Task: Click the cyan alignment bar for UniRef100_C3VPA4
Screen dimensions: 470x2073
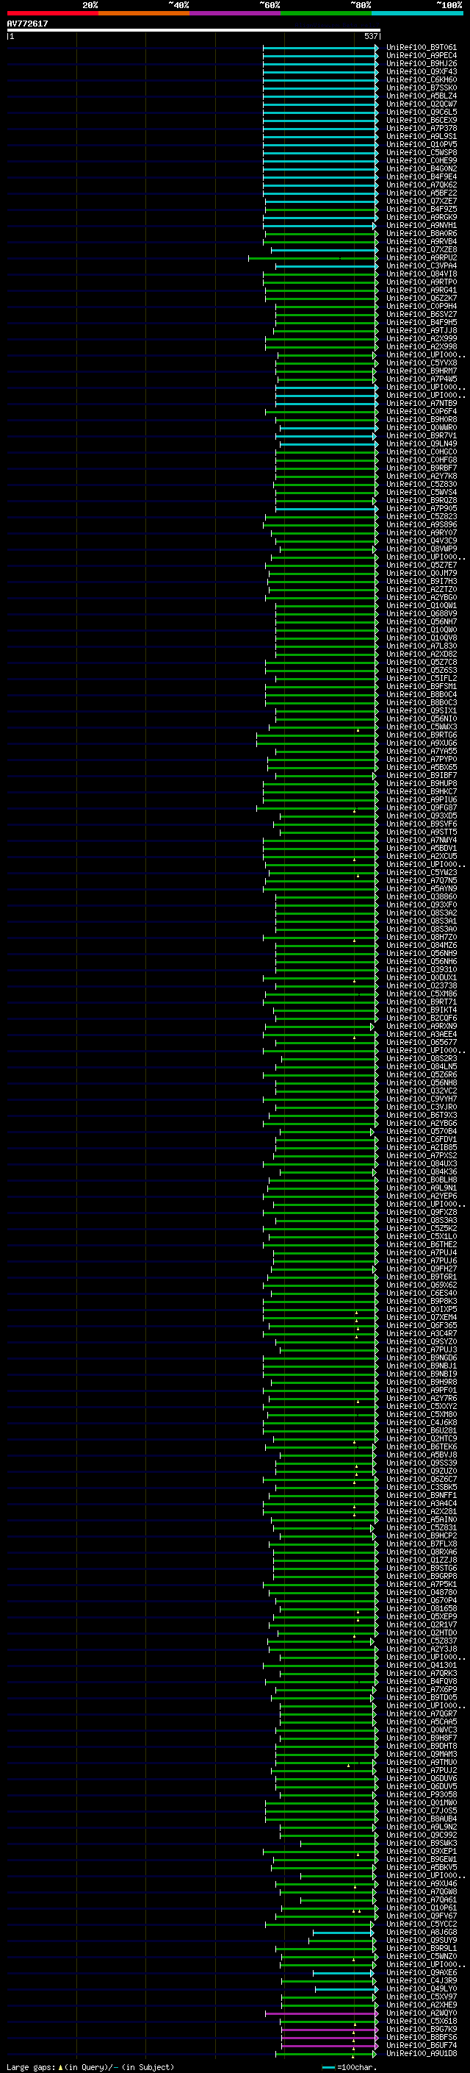Action: click(x=327, y=266)
